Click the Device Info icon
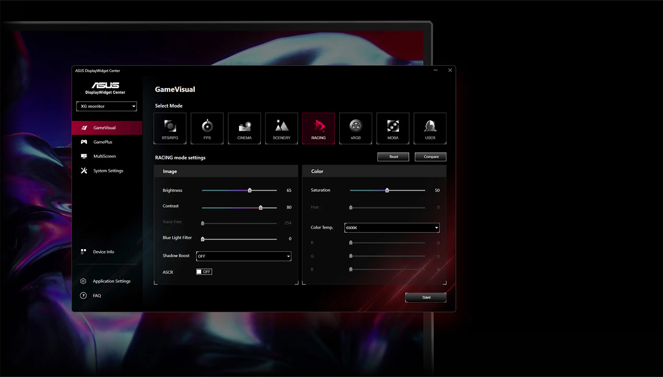Viewport: 663px width, 377px height. pyautogui.click(x=83, y=251)
